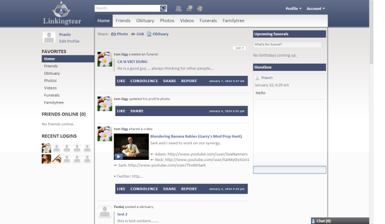Click the Pravin name link in sidebar
The width and height of the screenshot is (385, 224).
point(65,35)
